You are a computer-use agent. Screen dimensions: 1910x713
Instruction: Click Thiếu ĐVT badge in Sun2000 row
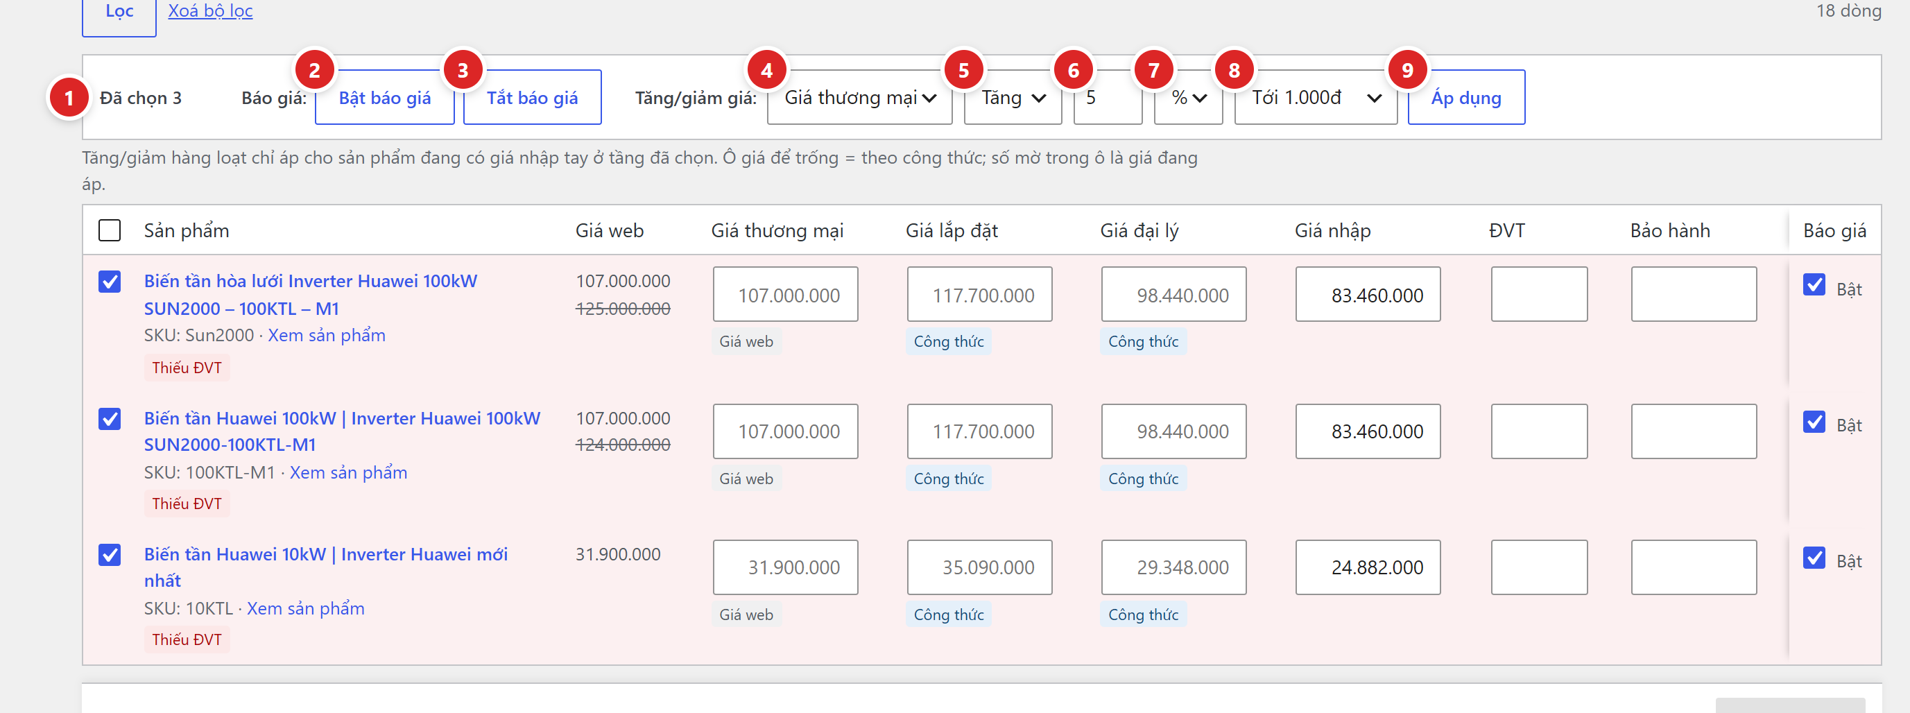tap(187, 368)
